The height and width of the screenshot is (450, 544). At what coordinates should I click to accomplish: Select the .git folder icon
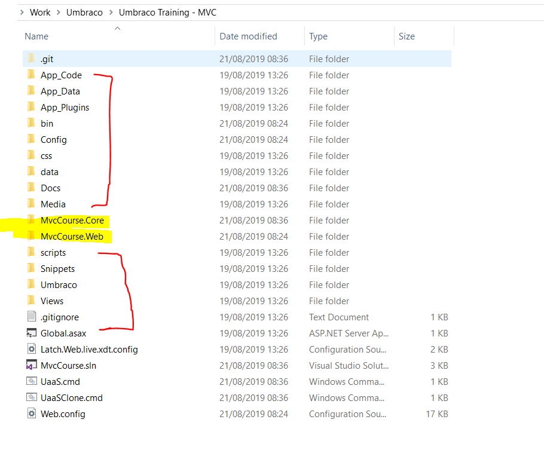(31, 59)
